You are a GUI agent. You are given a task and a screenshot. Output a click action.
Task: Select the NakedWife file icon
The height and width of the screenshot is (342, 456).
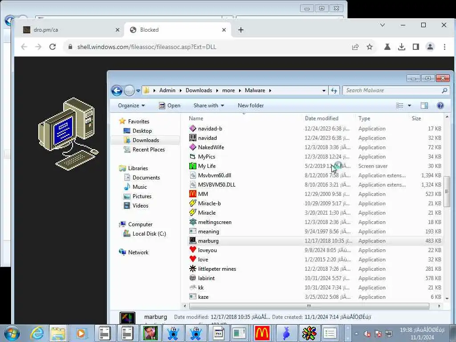pyautogui.click(x=192, y=147)
